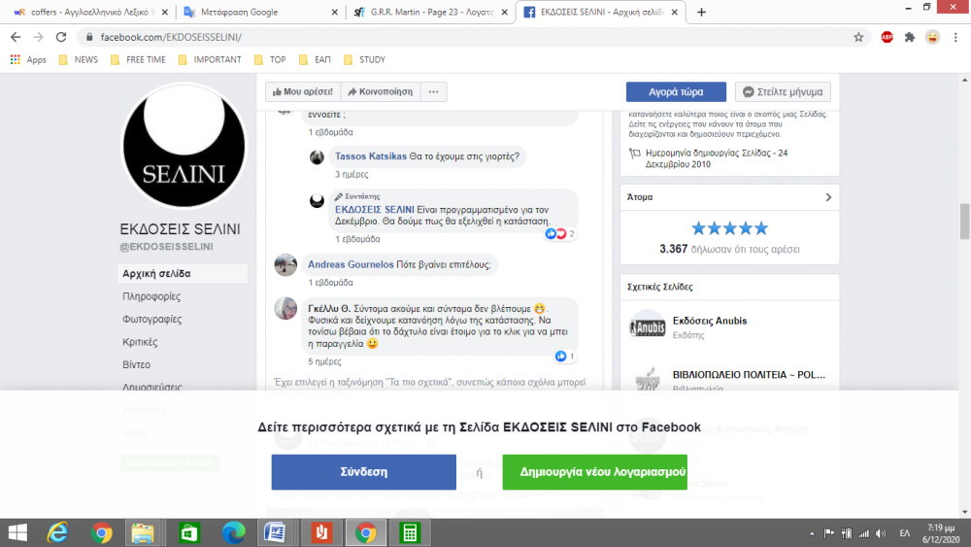Open the Εκδόσεις Anubis related page
Image resolution: width=971 pixels, height=547 pixels.
710,321
